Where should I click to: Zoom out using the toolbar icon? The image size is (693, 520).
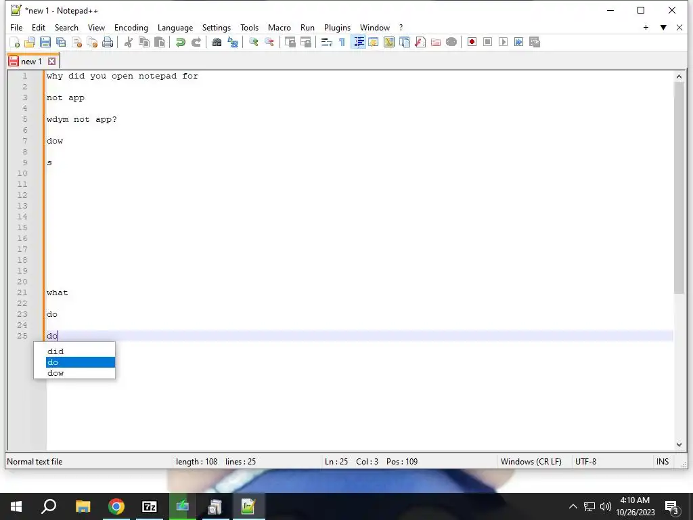pos(269,42)
